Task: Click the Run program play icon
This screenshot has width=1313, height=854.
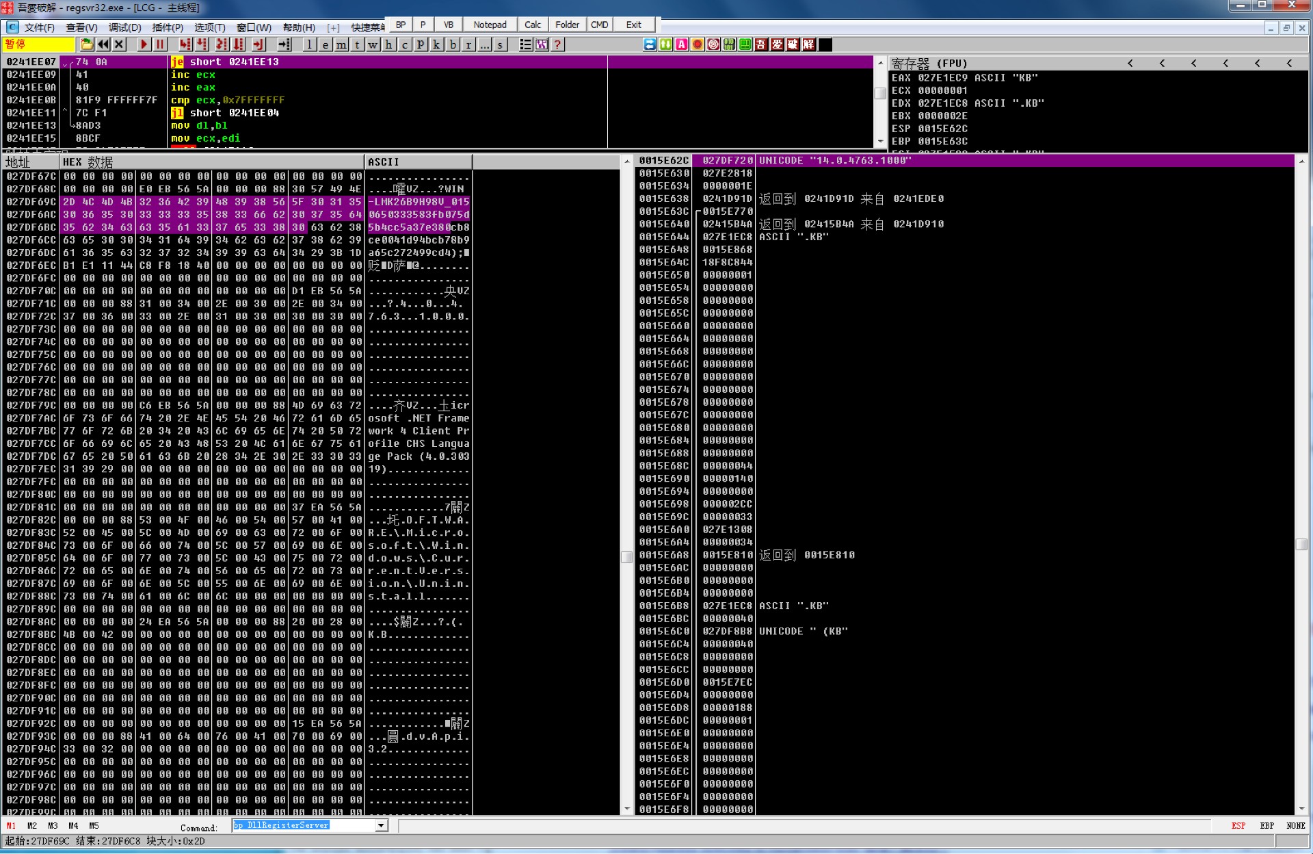Action: pyautogui.click(x=143, y=44)
